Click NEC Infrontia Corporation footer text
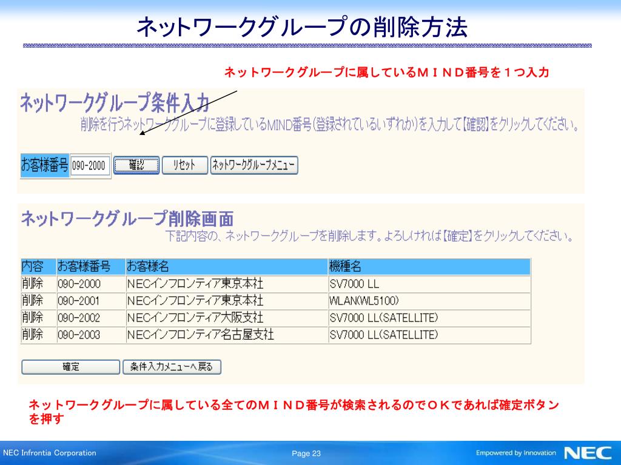The height and width of the screenshot is (465, 621). [x=50, y=453]
